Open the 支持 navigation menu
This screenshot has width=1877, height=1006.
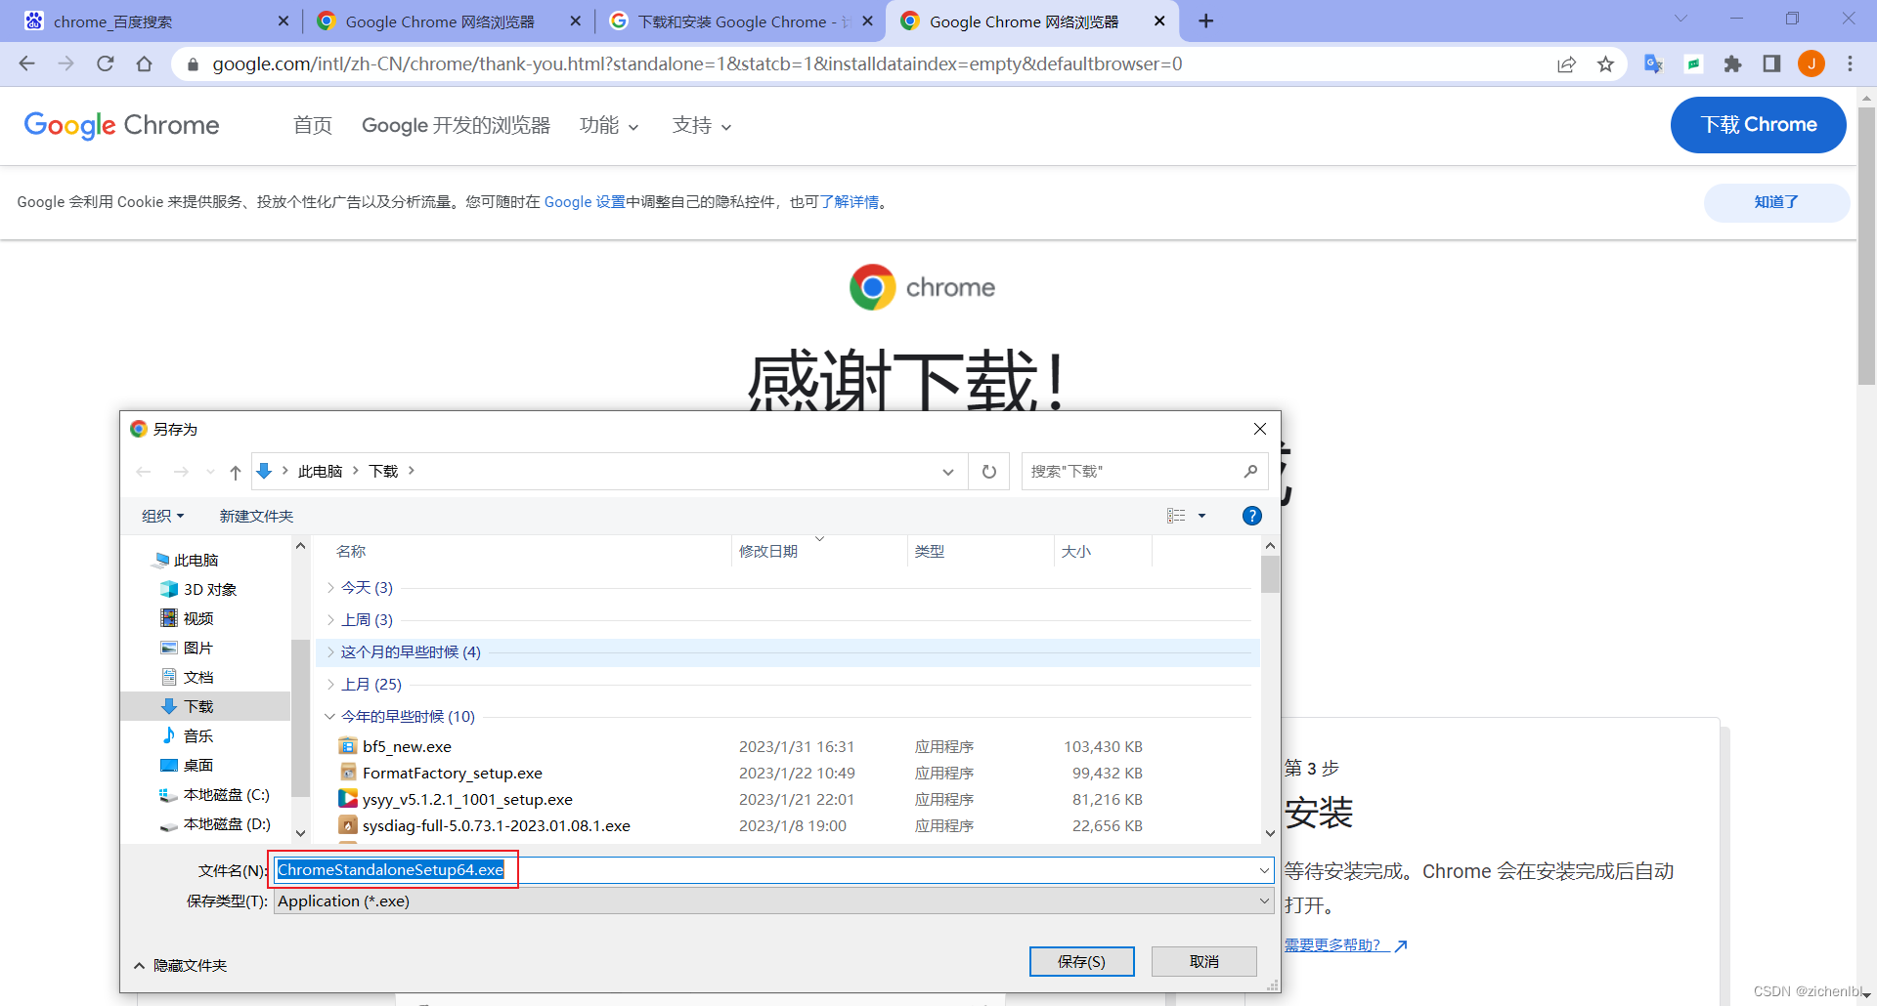[702, 125]
